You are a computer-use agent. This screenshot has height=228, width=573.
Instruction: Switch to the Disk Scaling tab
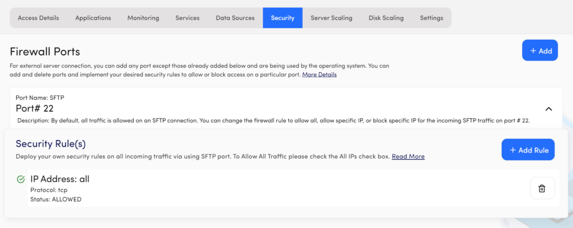(386, 17)
